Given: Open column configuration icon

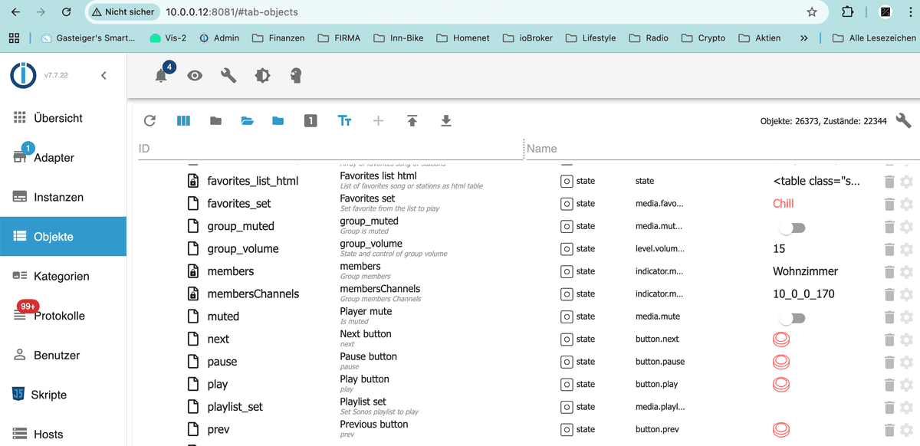Looking at the screenshot, I should [183, 120].
